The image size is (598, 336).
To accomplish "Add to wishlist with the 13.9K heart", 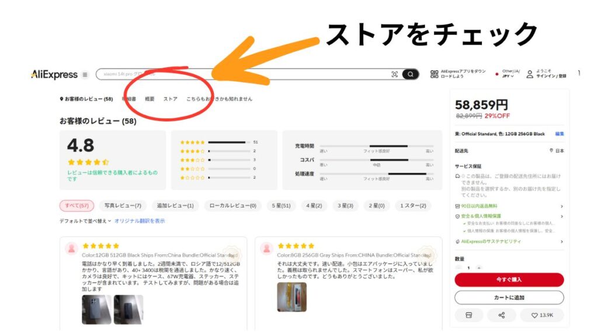I will (x=542, y=315).
